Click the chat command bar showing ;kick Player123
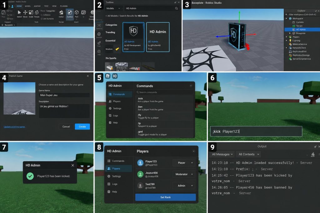This screenshot has height=213, width=320. [x=256, y=131]
